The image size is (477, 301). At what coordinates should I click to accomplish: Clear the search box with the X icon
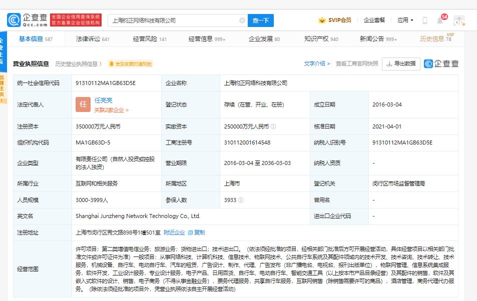click(x=242, y=20)
